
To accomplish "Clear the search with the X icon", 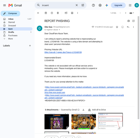I will pos(77,5).
